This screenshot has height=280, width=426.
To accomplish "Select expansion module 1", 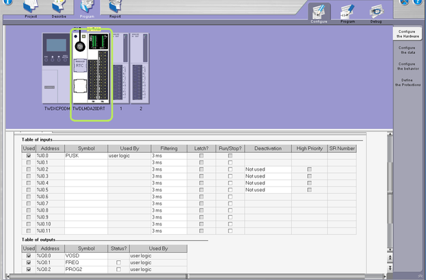I will click(x=120, y=68).
